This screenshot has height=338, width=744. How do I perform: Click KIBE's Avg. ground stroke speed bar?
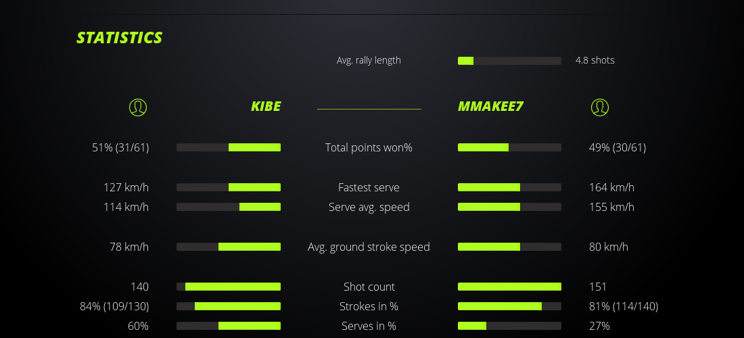(229, 247)
